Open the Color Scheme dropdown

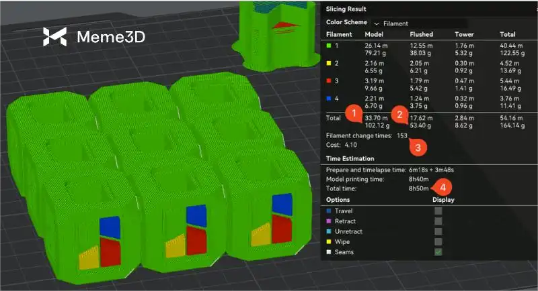click(376, 23)
